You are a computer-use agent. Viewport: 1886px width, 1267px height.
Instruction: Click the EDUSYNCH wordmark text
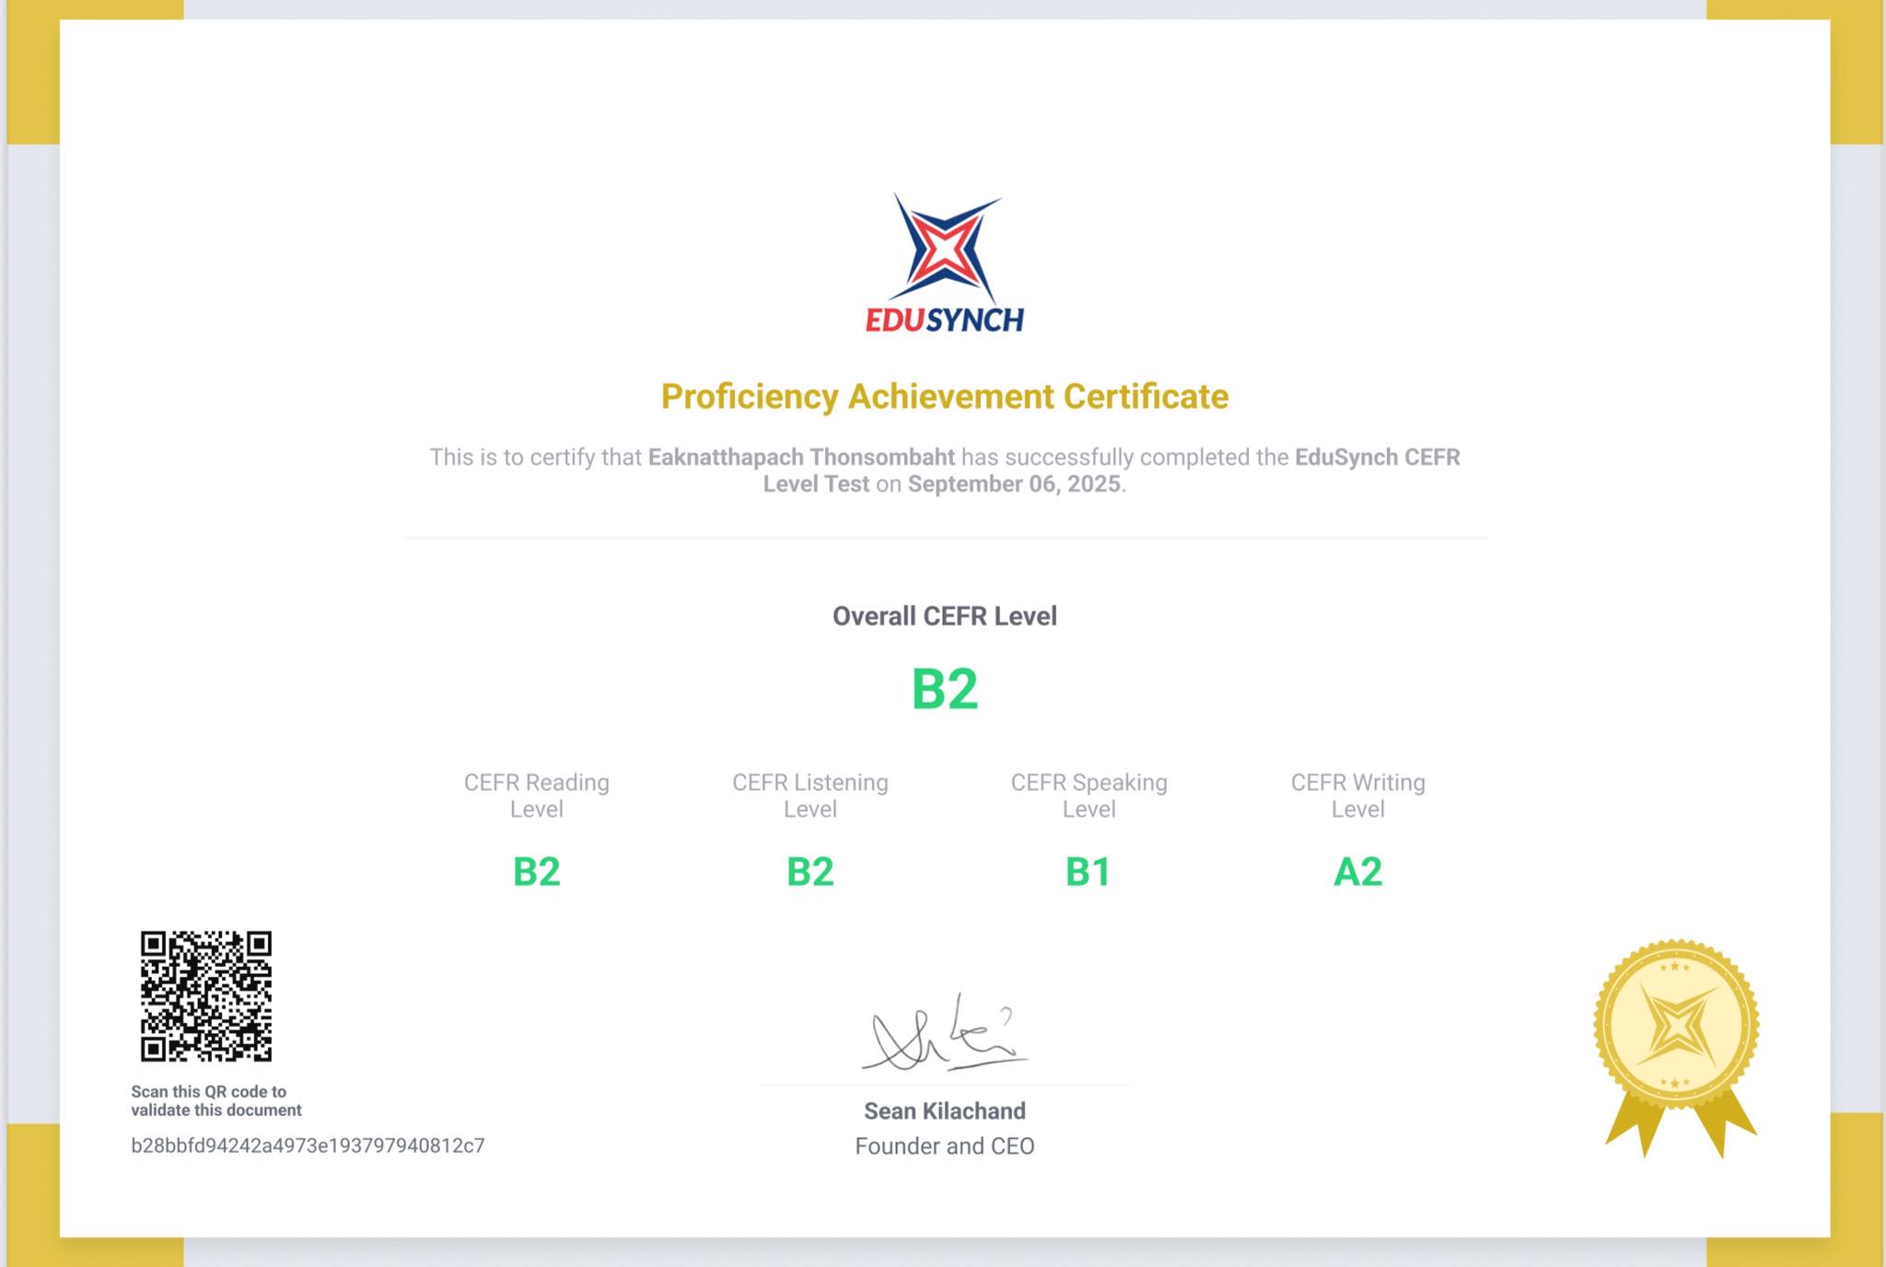point(945,320)
